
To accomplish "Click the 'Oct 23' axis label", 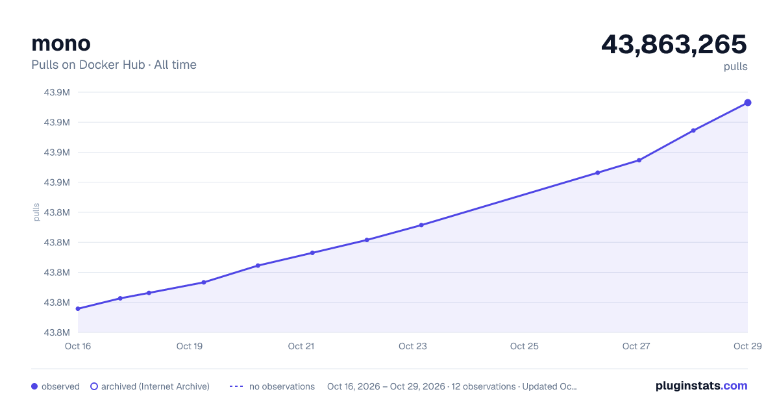I will [x=413, y=346].
